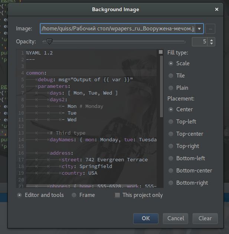Choose the Scale fill type option
Image resolution: width=229 pixels, height=234 pixels.
[x=171, y=63]
